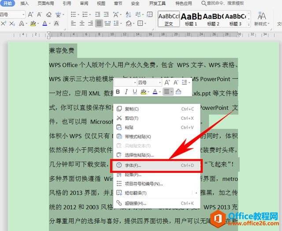
Task: Expand numbering style dropdown arrow
Action: [x=90, y=15]
